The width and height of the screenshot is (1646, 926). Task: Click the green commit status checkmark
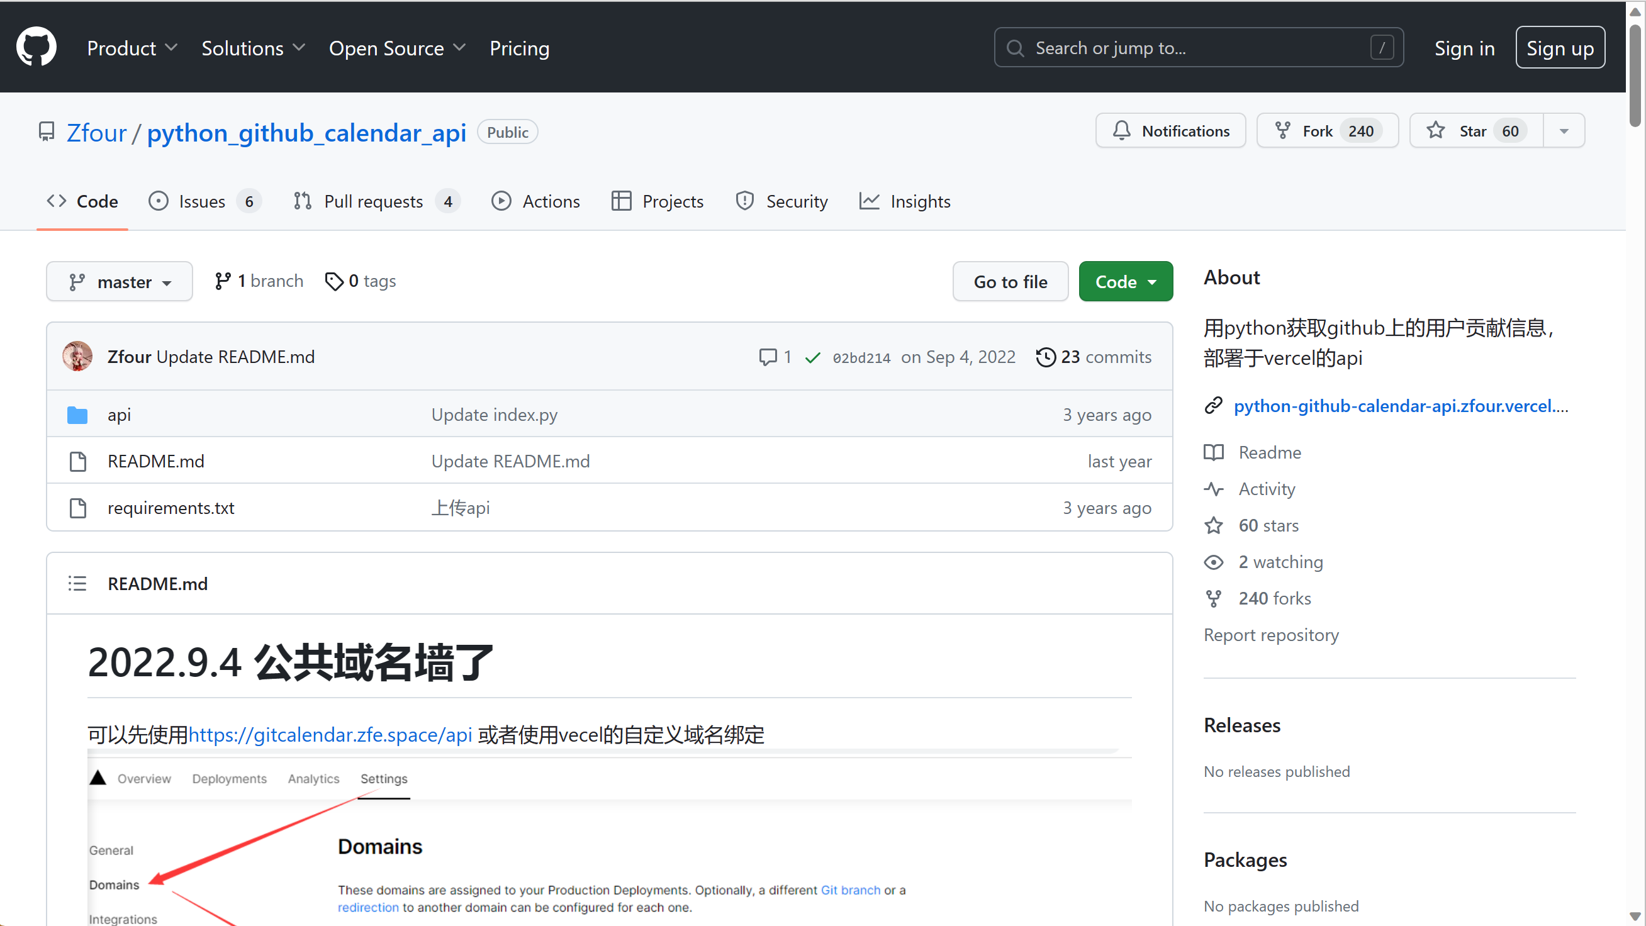[x=812, y=357]
